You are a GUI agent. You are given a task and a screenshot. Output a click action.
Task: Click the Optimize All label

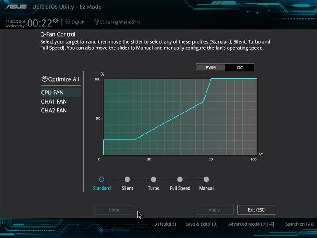pos(64,79)
